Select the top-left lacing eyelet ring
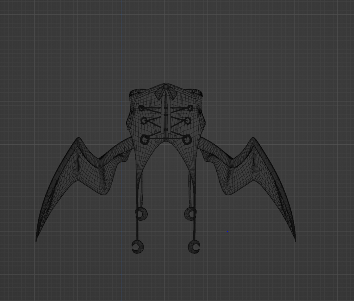The image size is (354, 301). 141,108
